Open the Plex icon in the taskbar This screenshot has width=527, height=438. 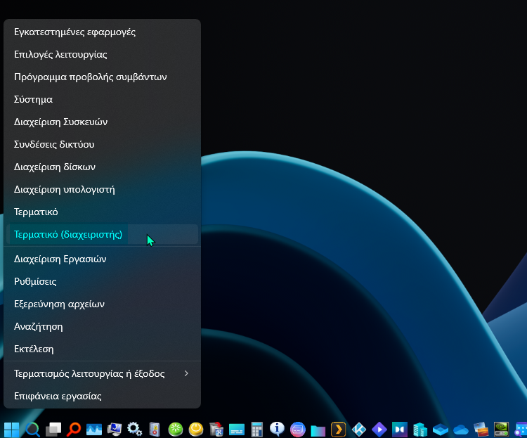tap(338, 428)
